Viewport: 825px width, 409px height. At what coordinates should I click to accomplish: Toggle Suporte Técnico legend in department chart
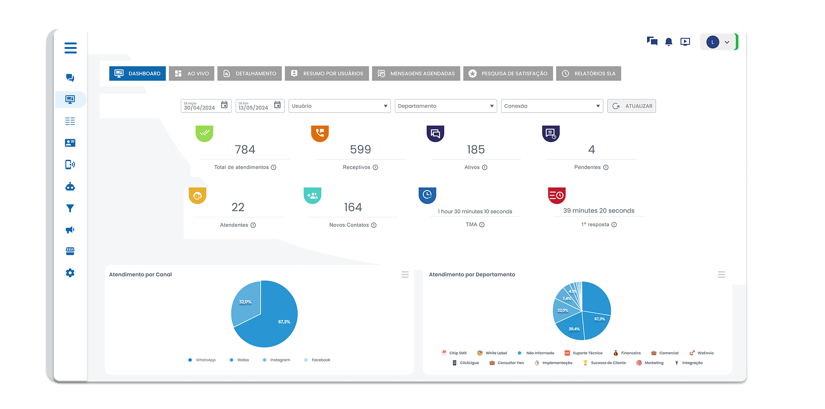(584, 353)
